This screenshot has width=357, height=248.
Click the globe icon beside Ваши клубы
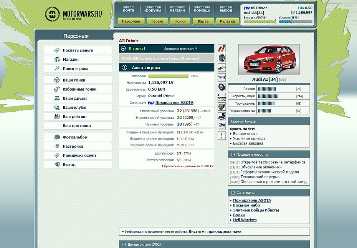click(x=57, y=107)
